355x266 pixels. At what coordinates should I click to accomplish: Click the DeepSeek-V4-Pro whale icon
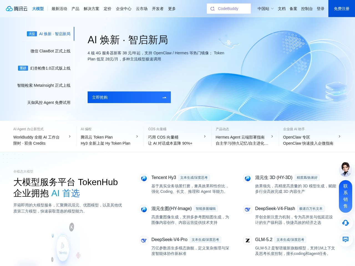(144, 241)
